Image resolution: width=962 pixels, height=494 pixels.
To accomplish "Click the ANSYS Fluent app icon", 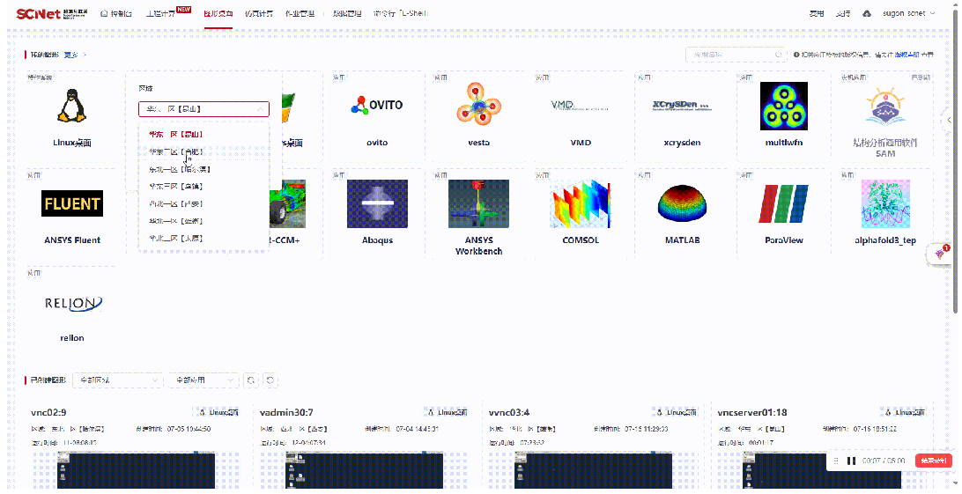I will 72,203.
